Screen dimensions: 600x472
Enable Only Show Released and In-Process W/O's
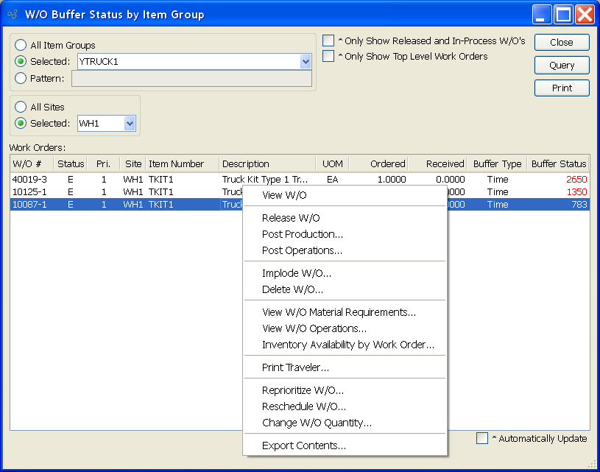(x=328, y=40)
